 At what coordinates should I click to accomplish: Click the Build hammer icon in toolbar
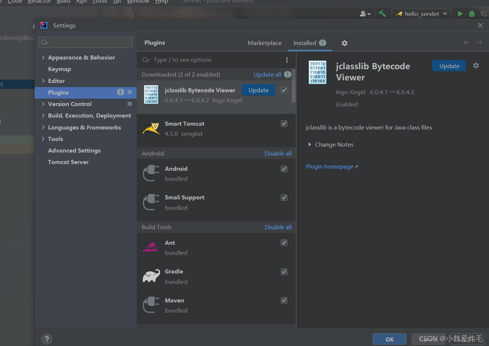382,14
